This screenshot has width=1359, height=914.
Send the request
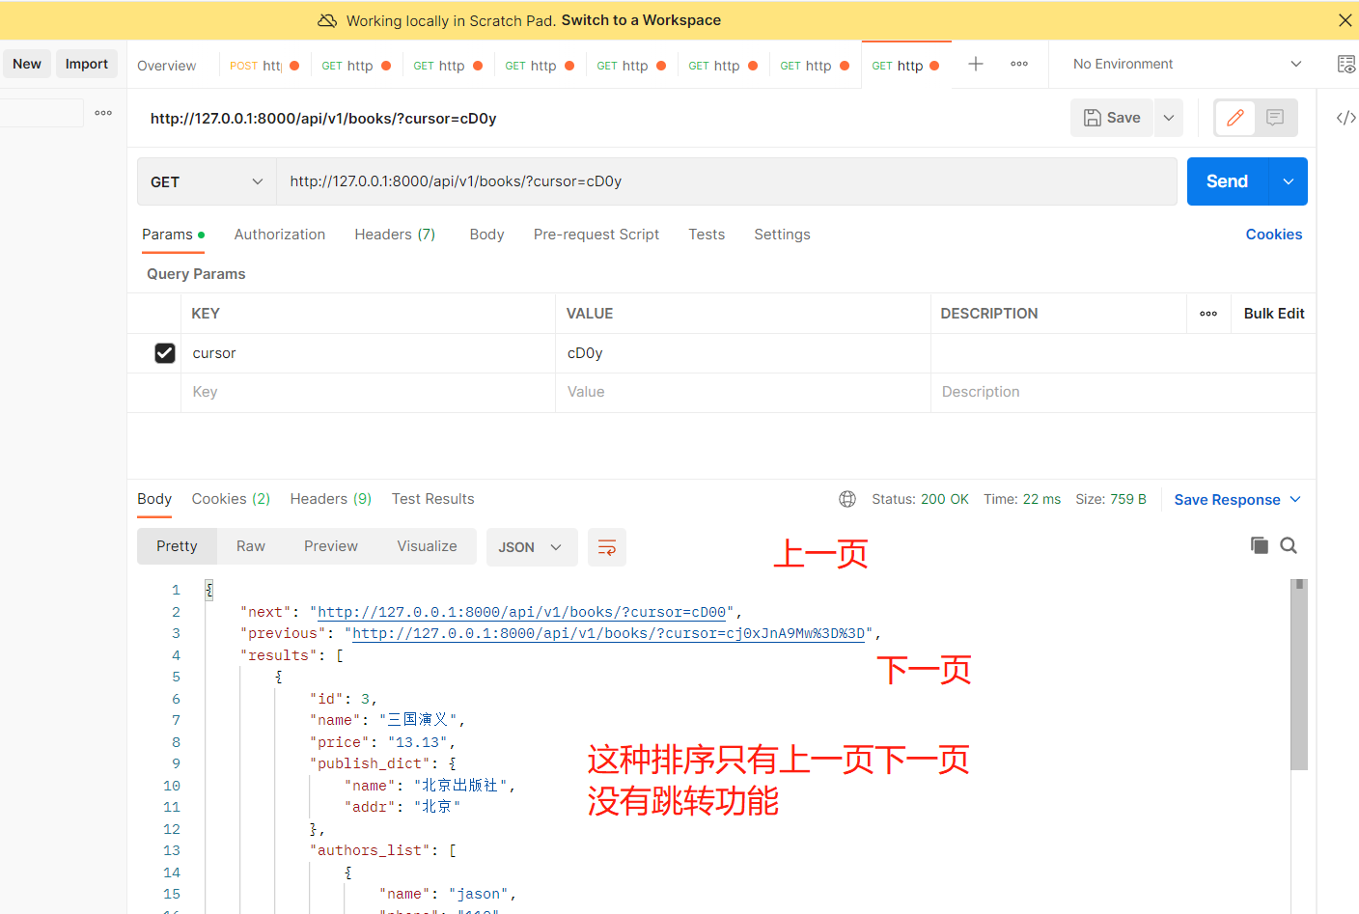(1227, 181)
